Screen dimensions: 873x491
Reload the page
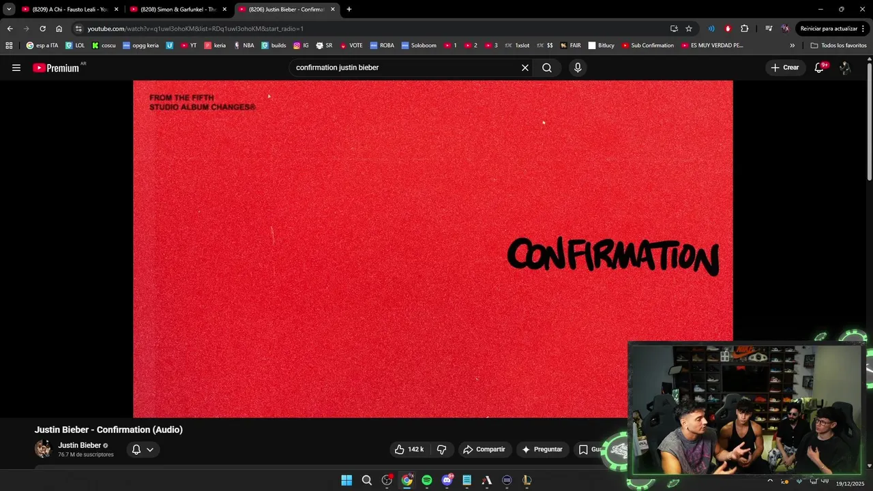click(42, 29)
